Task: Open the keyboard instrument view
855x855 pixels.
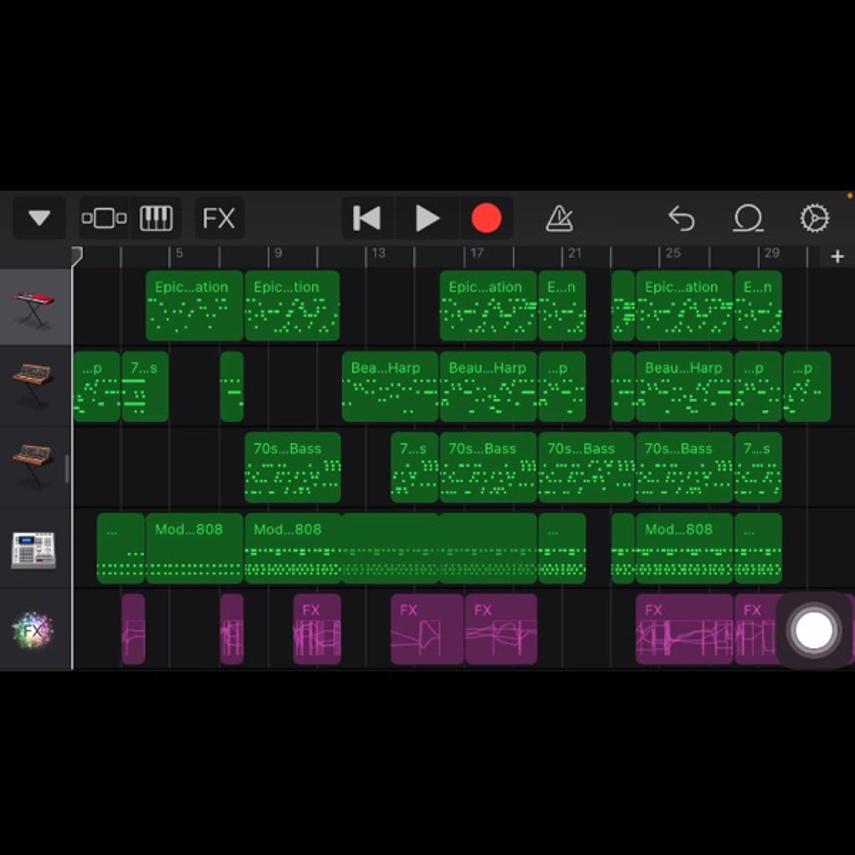Action: [156, 218]
